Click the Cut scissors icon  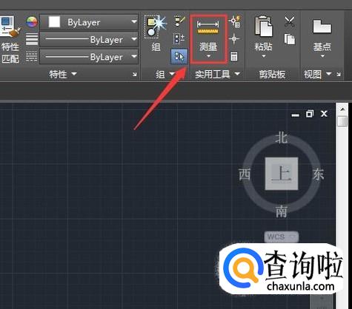point(290,21)
